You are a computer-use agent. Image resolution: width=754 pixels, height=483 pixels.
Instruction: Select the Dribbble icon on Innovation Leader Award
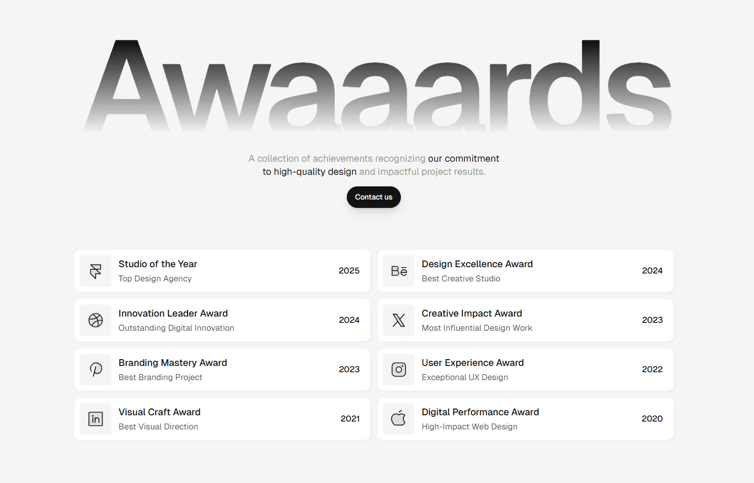coord(96,320)
